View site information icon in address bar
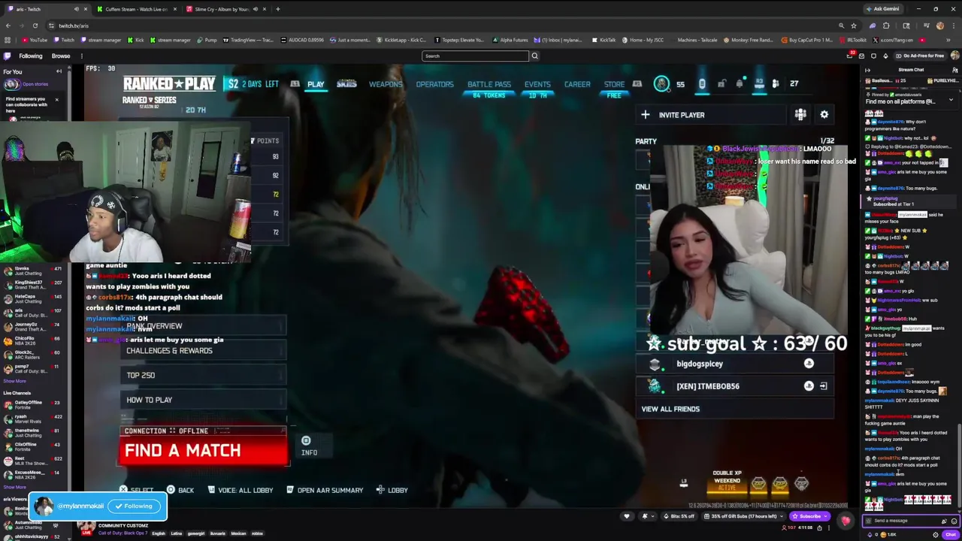Image resolution: width=962 pixels, height=541 pixels. (x=52, y=26)
